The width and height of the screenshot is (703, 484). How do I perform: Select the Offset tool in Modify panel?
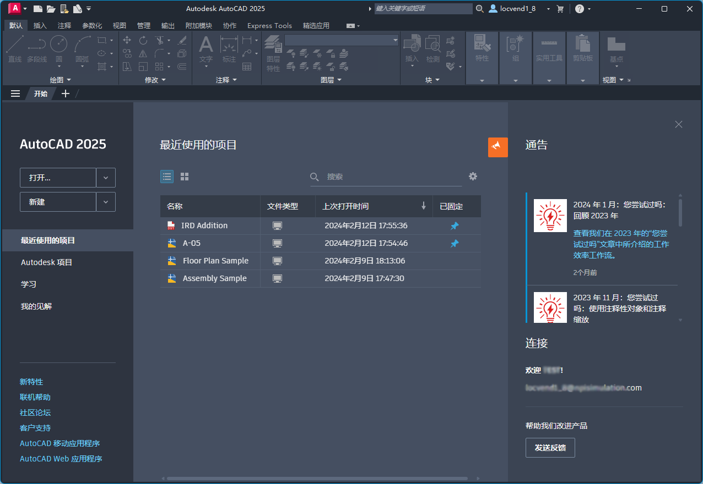coord(182,67)
